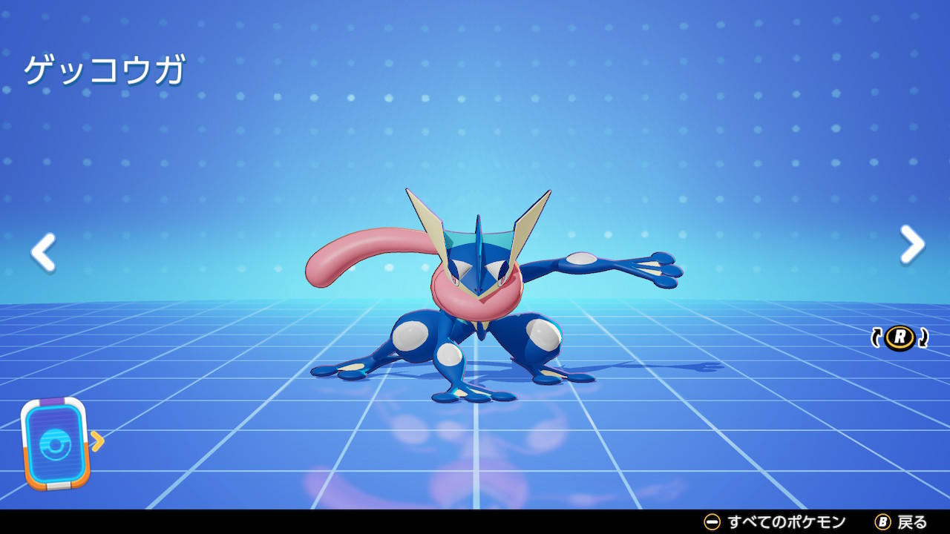Click the Greninja 3D model
Screen dimensions: 950x534
[494, 297]
